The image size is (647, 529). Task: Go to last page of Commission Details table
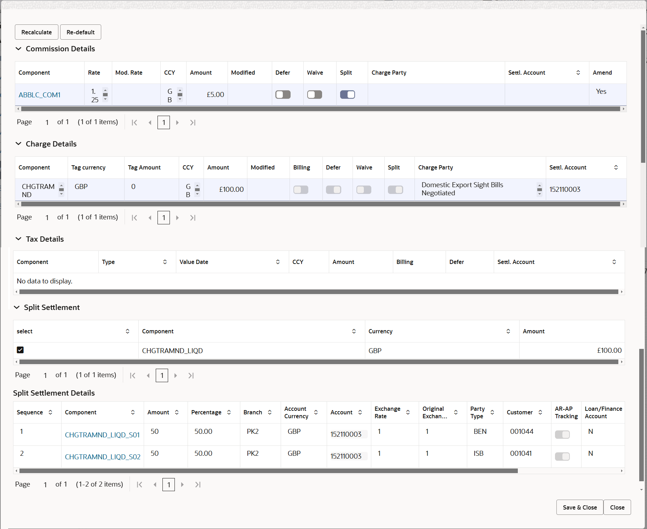tap(193, 122)
